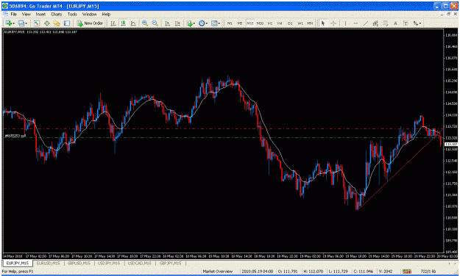Select the Equidistant Channel tool

click(375, 23)
